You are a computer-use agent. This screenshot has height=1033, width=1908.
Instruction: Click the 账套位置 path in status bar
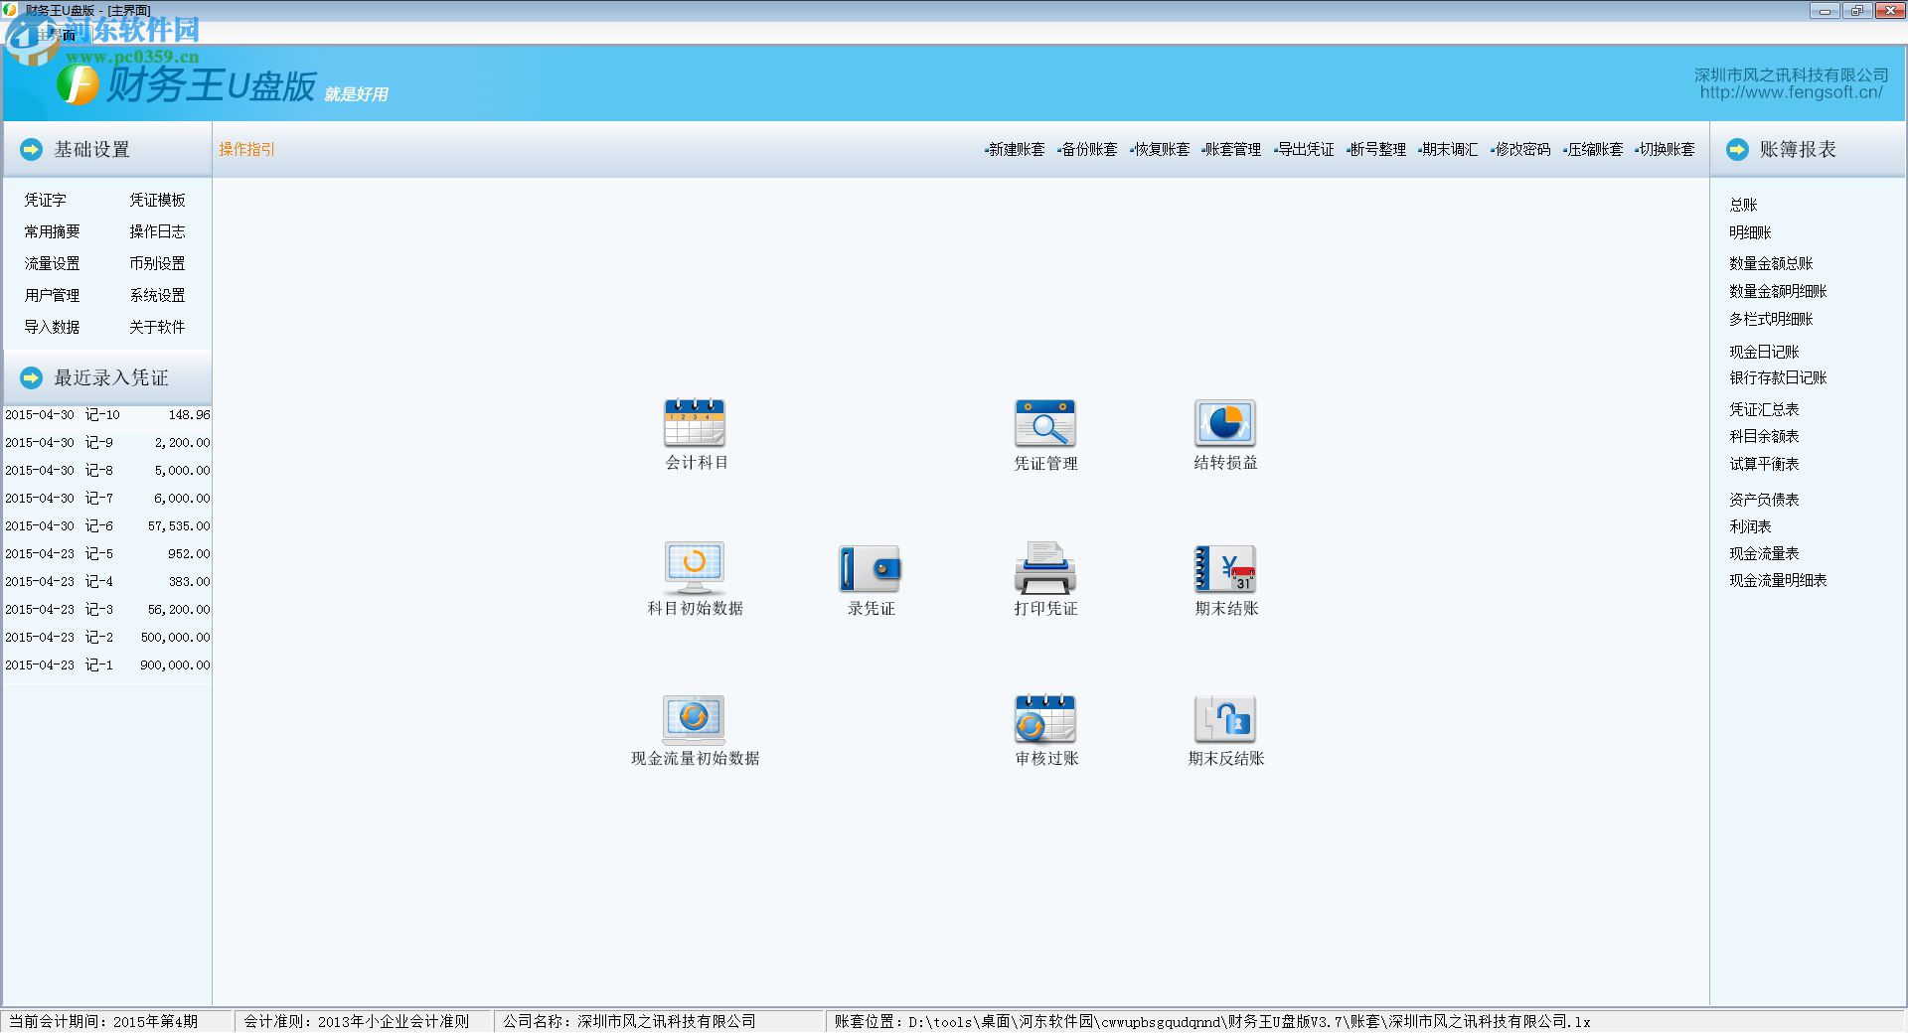pyautogui.click(x=1212, y=1022)
